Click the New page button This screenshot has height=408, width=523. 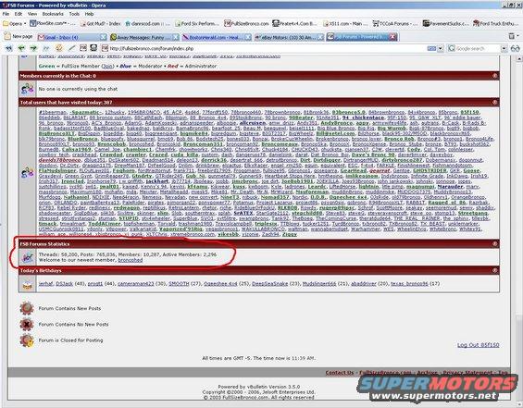(19, 36)
